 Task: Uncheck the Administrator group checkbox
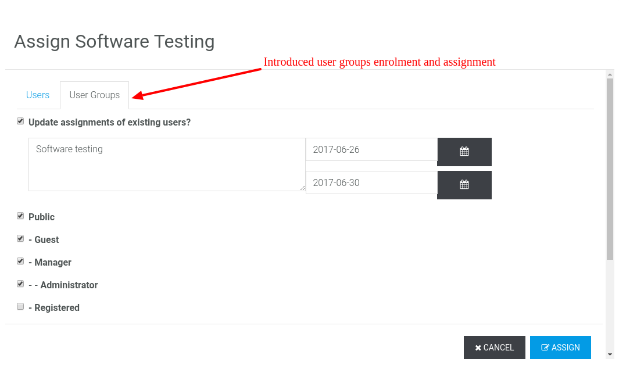coord(20,284)
